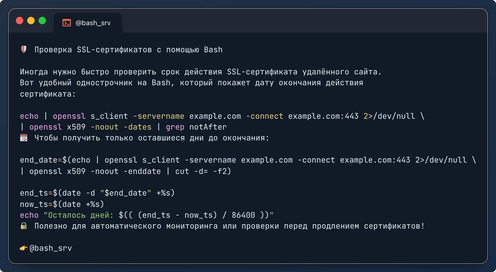
Task: Click the number 86400 in the expression
Action: pos(243,215)
